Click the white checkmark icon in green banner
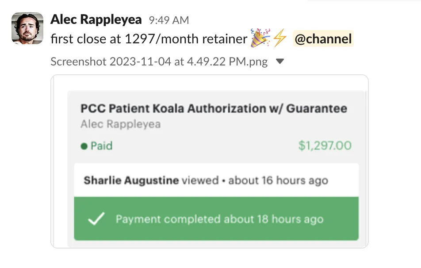421x268 pixels. (x=96, y=218)
